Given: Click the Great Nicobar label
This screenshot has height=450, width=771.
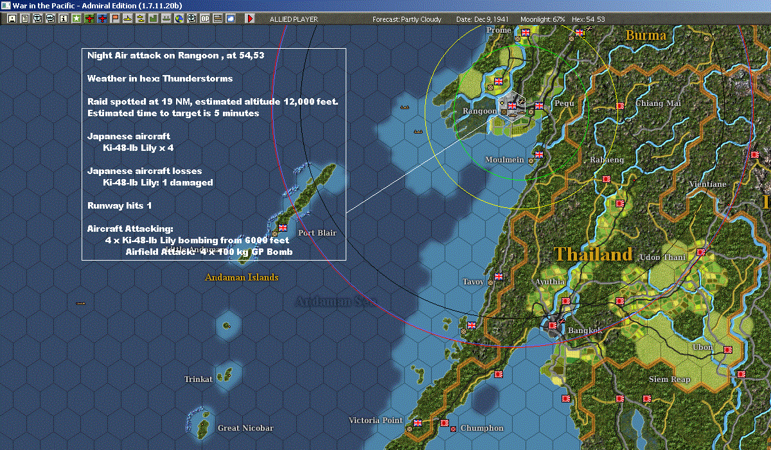Looking at the screenshot, I should click(245, 428).
